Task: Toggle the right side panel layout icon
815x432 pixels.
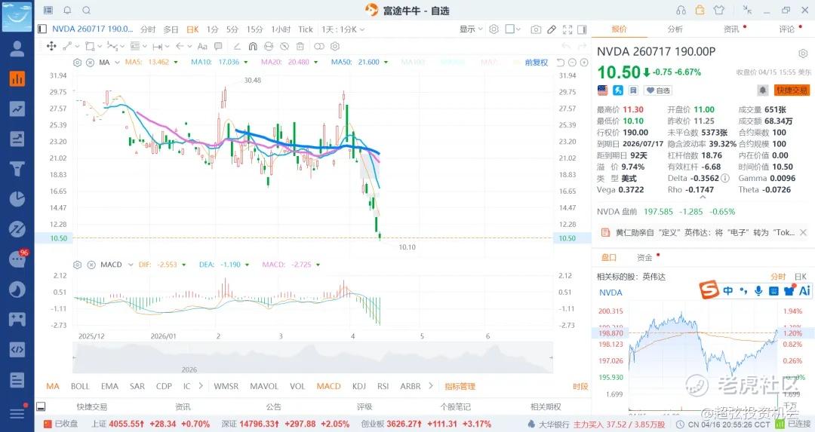Action: point(582,29)
